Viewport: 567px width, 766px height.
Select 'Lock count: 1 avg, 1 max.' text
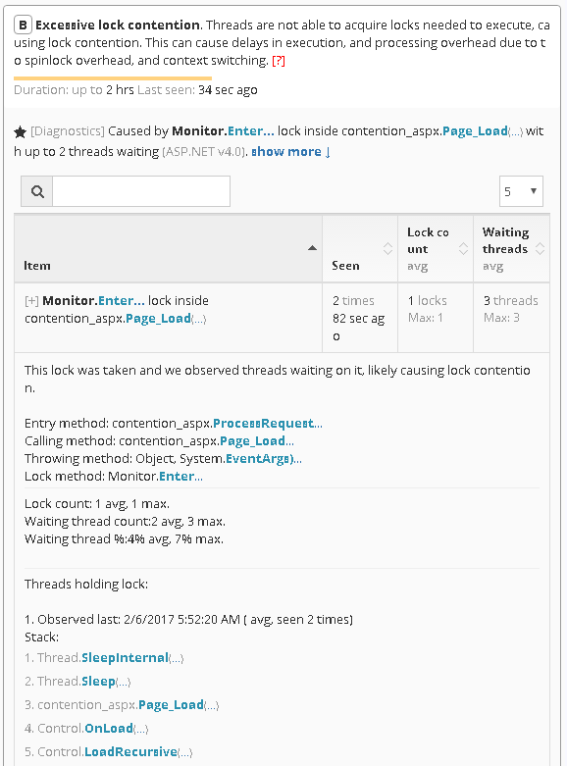97,504
